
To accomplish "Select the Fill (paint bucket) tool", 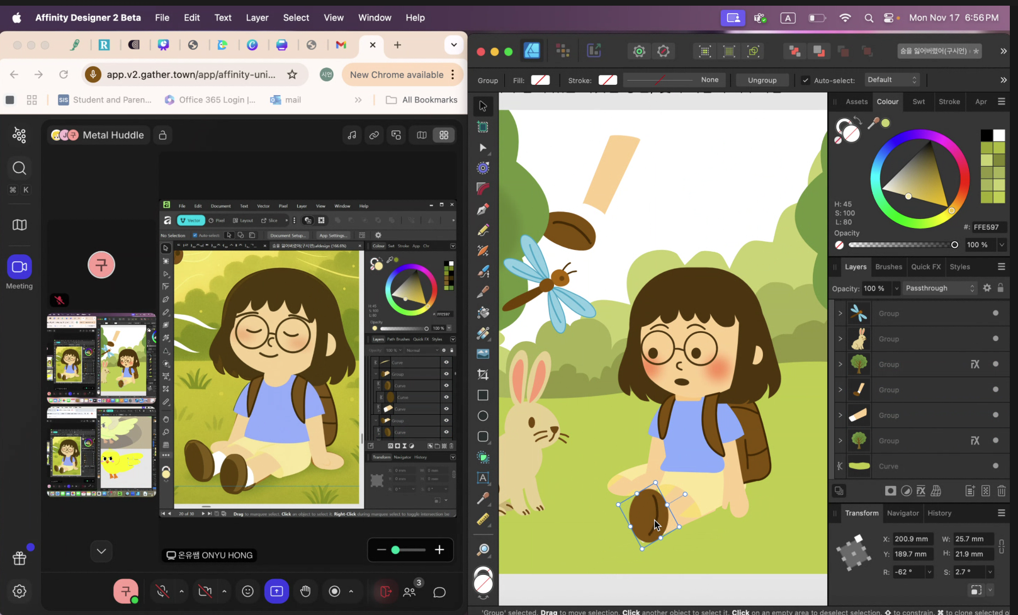I will pyautogui.click(x=483, y=312).
